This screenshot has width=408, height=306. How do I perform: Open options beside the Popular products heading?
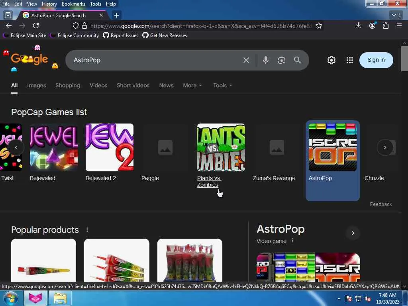click(x=87, y=230)
